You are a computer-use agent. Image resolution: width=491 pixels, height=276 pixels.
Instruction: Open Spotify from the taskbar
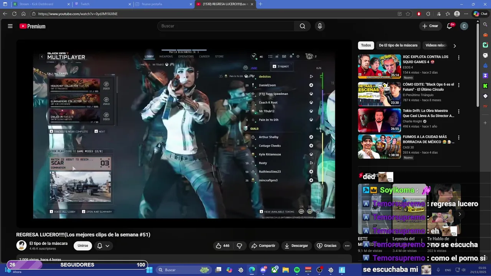pyautogui.click(x=297, y=270)
